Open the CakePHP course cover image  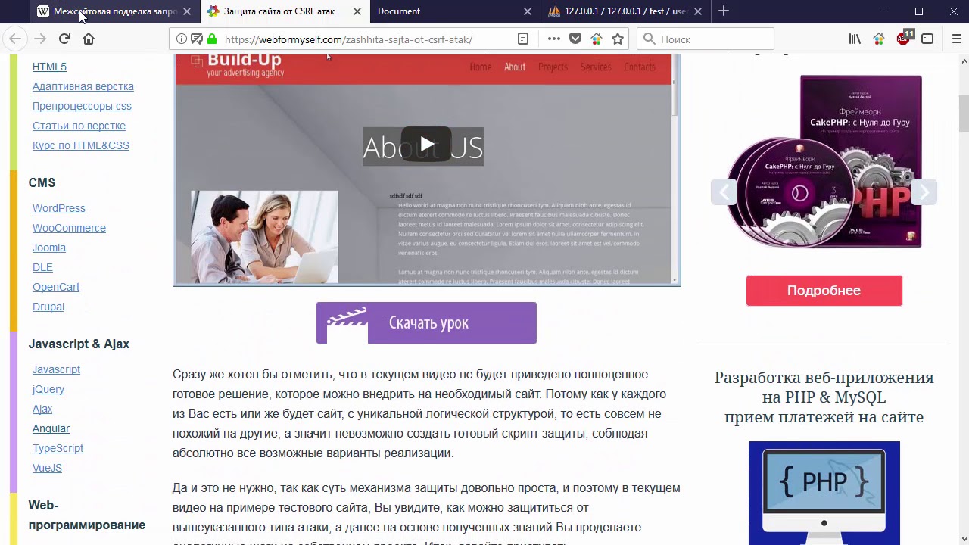[824, 161]
